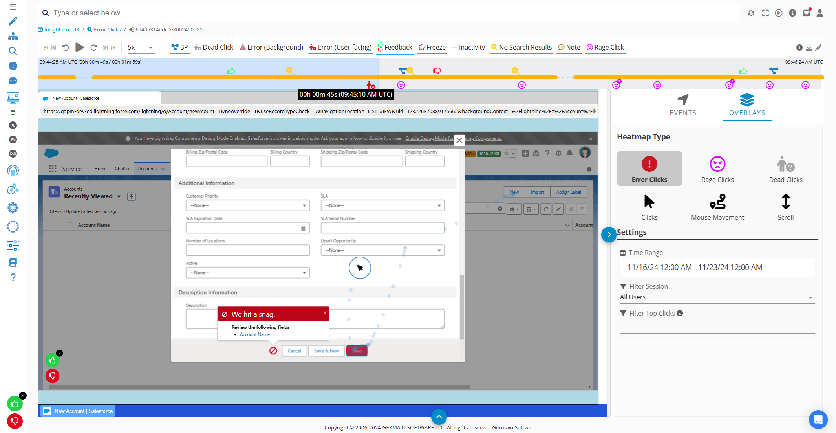Open the Error Clicks breadcrumb link
The image size is (836, 433).
[107, 29]
